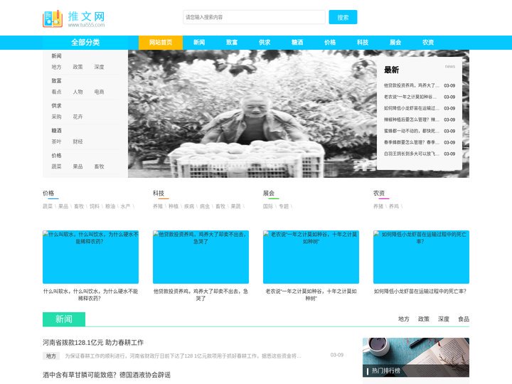Open latest article 白羽王鸽长到多大可以放飞

click(412, 154)
